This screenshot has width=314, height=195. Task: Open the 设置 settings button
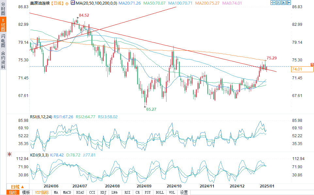click(184, 193)
